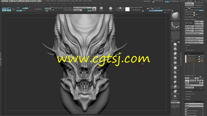The height and width of the screenshot is (116, 207).
Task: Toggle visibility eye of second Untitled Layer
Action: click(x=202, y=58)
